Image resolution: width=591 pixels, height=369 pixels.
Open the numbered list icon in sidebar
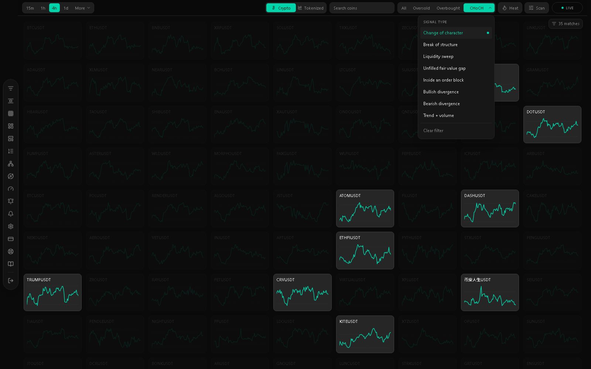(11, 151)
